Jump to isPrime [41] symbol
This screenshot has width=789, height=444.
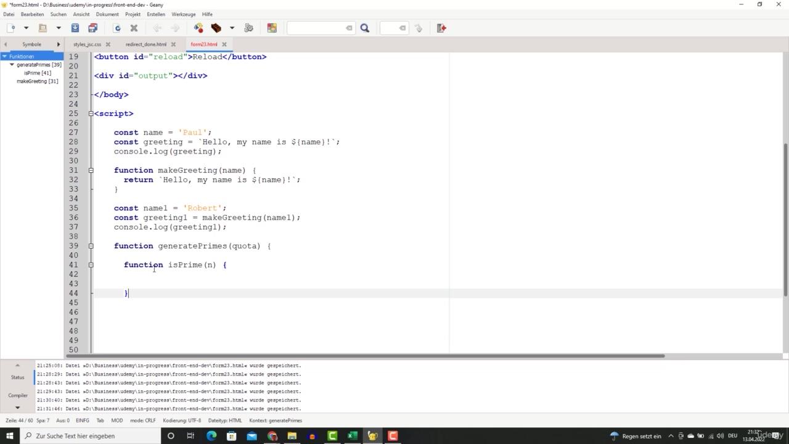[x=38, y=73]
